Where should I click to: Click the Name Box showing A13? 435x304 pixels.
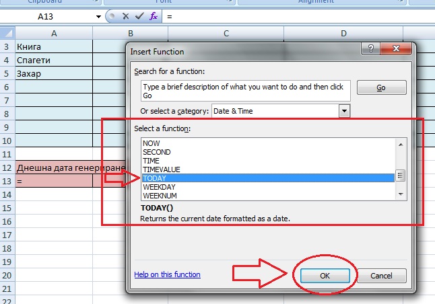pos(47,17)
